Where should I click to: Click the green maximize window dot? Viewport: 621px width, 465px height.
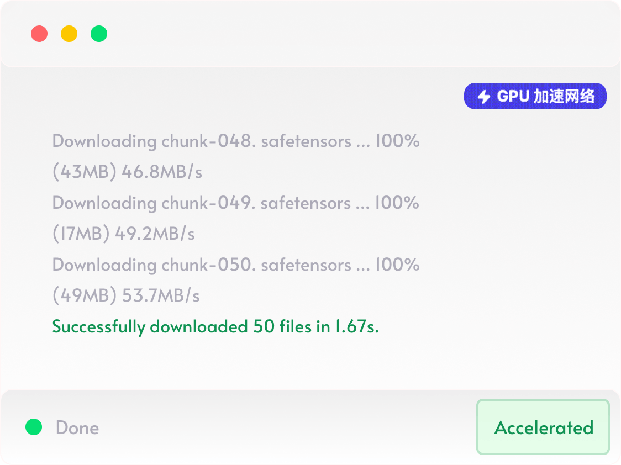pos(99,34)
